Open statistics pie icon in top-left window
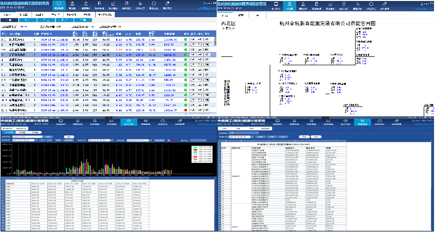The image size is (435, 232). click(x=127, y=3)
